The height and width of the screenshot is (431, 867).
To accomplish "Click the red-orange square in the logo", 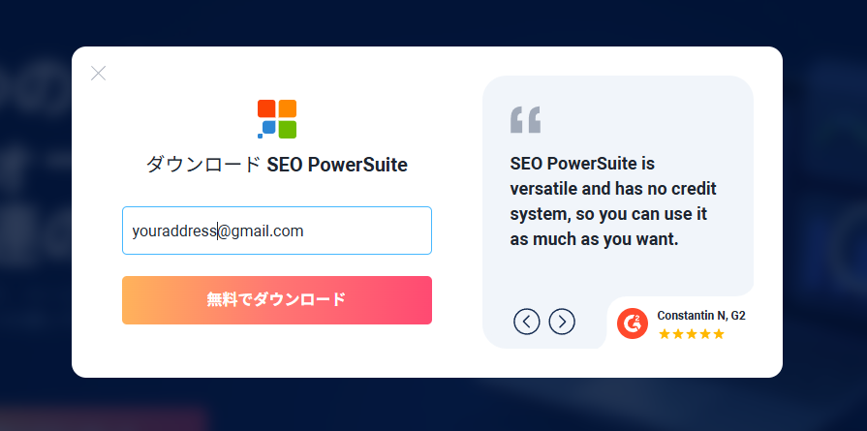I will tap(266, 108).
